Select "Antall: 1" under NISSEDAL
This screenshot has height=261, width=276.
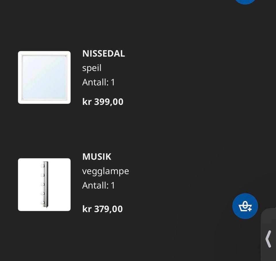coord(98,82)
